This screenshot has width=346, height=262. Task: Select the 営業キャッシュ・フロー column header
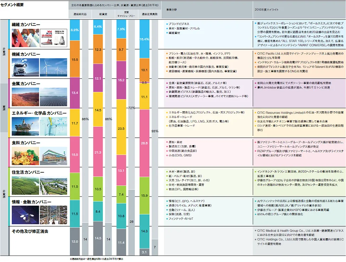coord(126,14)
